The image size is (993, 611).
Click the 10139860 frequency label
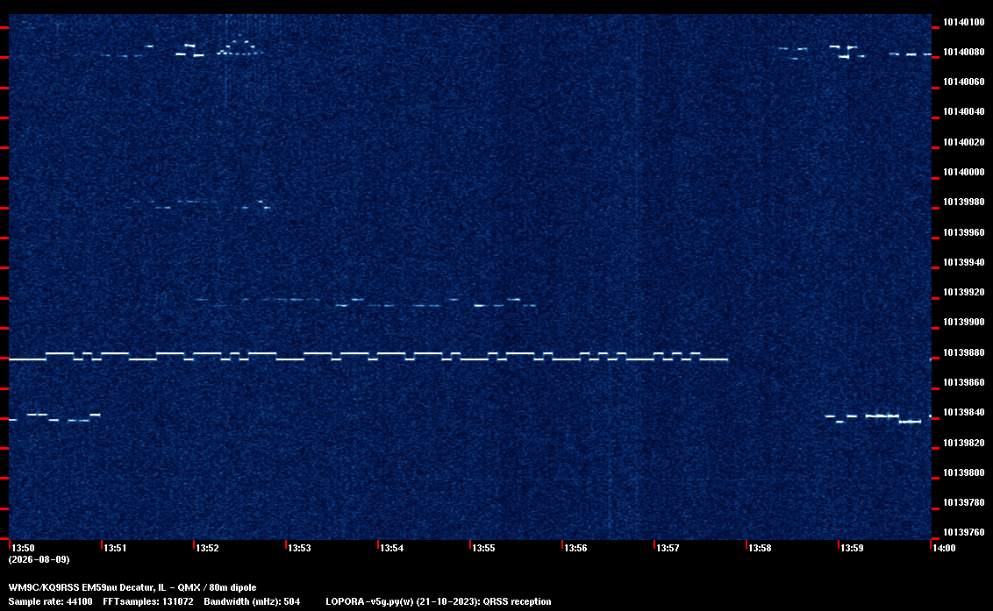(964, 382)
